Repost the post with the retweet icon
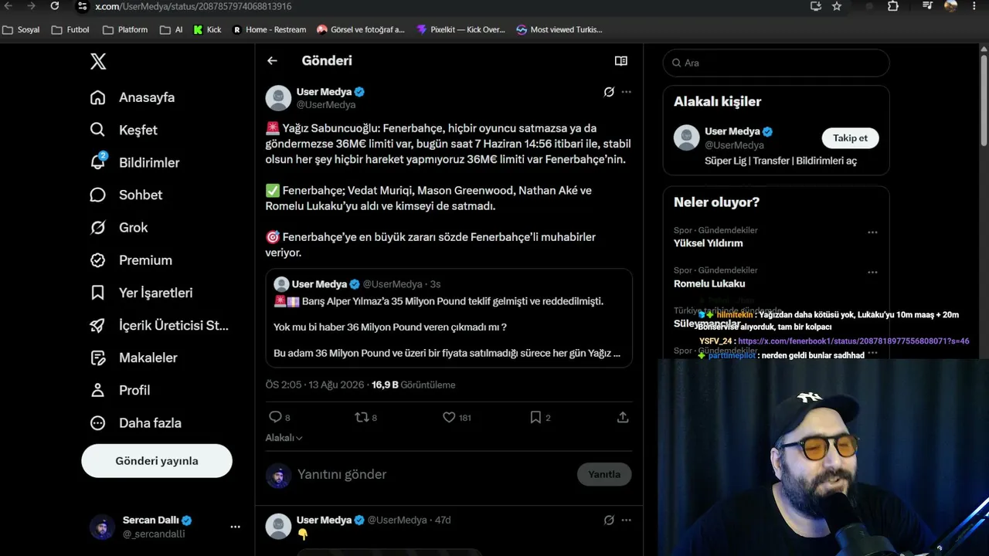Screen dimensions: 989x556 click(362, 417)
